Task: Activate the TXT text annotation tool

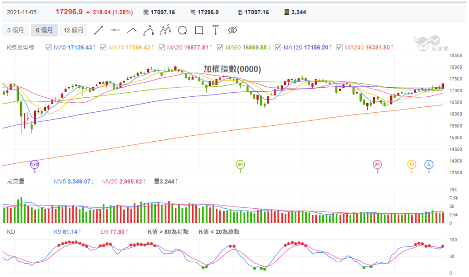Action: tap(215, 30)
